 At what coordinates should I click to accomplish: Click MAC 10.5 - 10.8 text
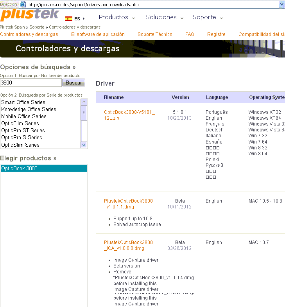pos(265,201)
